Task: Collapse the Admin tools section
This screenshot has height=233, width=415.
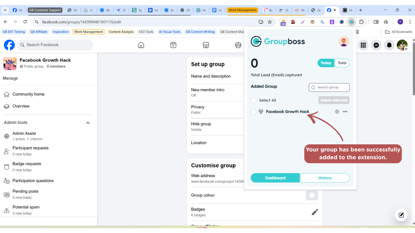Action: pyautogui.click(x=88, y=123)
